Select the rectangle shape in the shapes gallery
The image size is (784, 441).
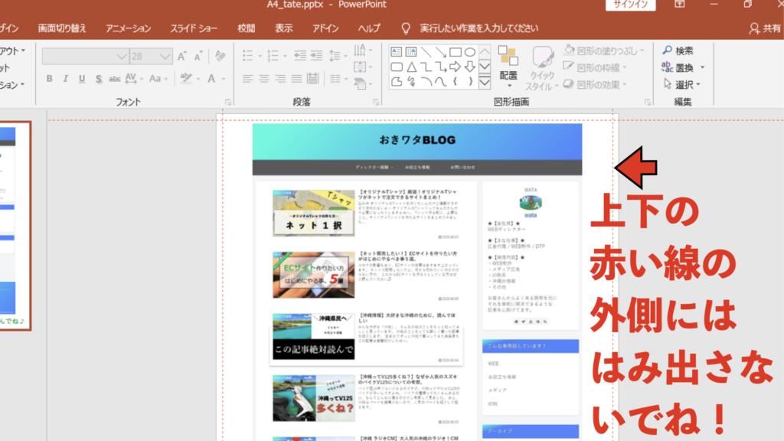[x=456, y=52]
